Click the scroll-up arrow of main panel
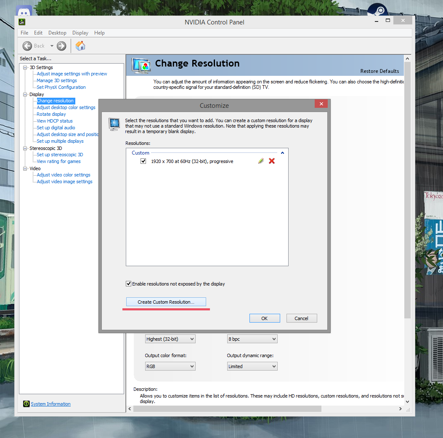This screenshot has height=438, width=443. [x=407, y=59]
